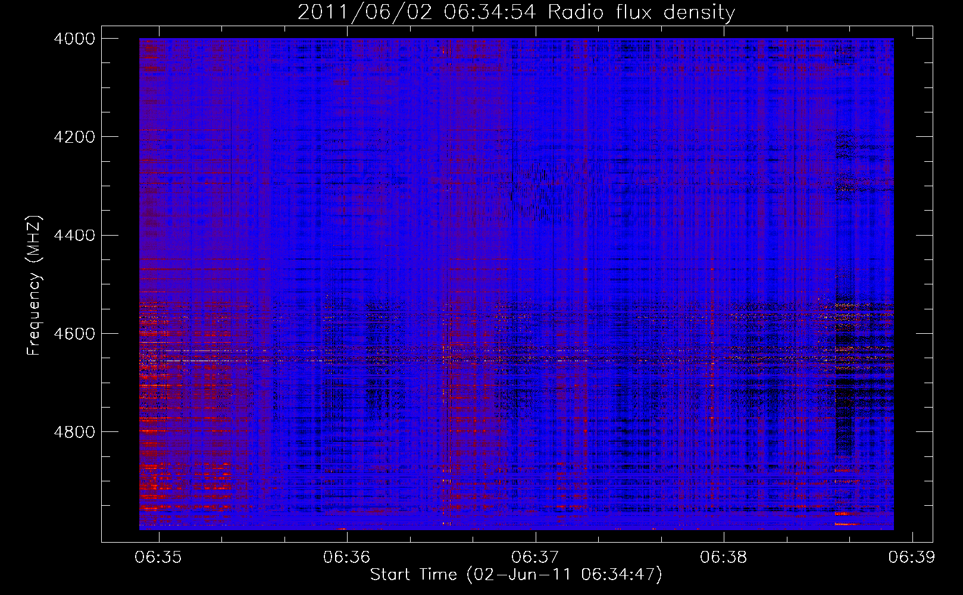Click the 4800 frequency tick label
963x595 pixels.
click(x=74, y=432)
